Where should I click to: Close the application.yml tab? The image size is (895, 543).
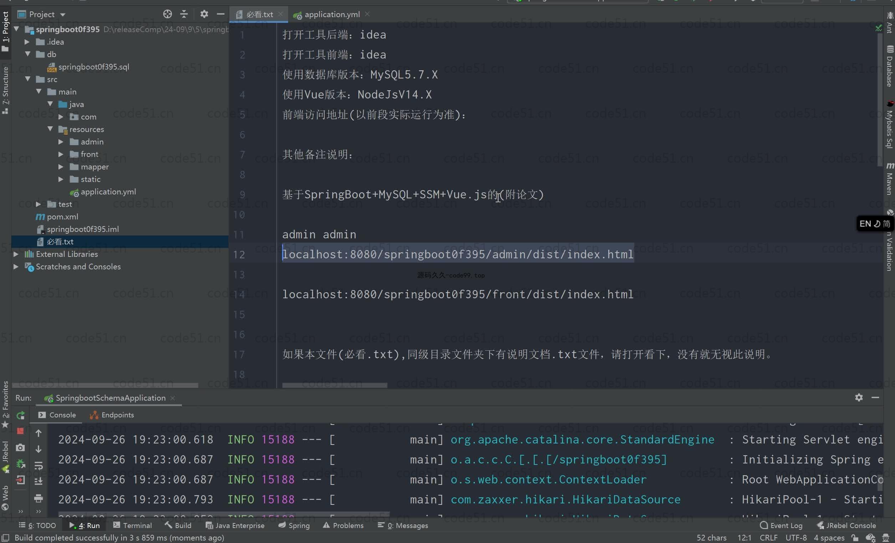point(367,14)
